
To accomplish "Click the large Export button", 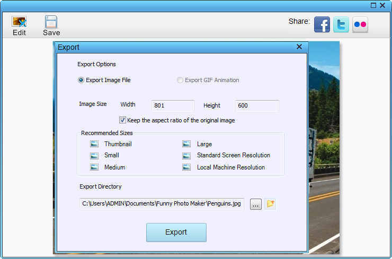I will click(x=176, y=233).
